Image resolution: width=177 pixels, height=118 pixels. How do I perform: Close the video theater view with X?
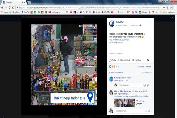coord(172,18)
